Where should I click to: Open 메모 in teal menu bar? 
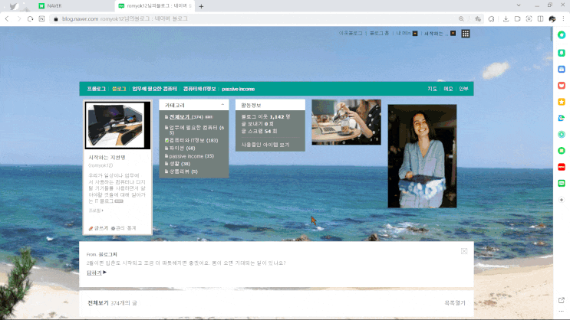[448, 89]
